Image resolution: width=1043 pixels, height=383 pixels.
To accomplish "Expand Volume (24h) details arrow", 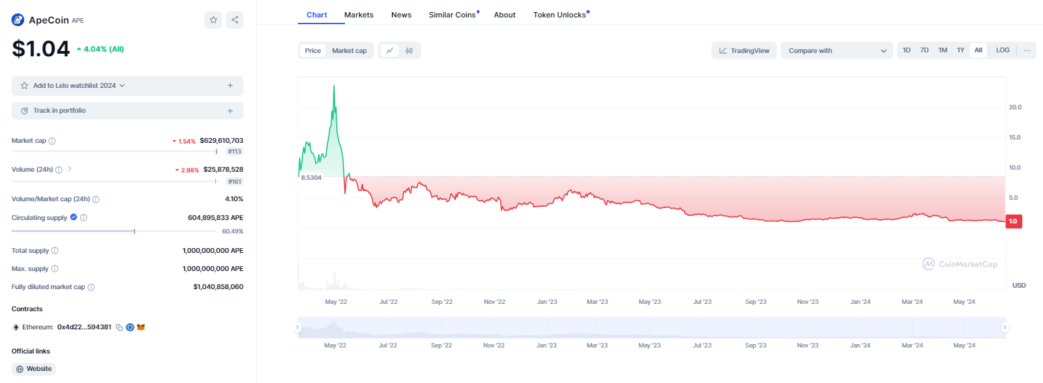I will 69,169.
